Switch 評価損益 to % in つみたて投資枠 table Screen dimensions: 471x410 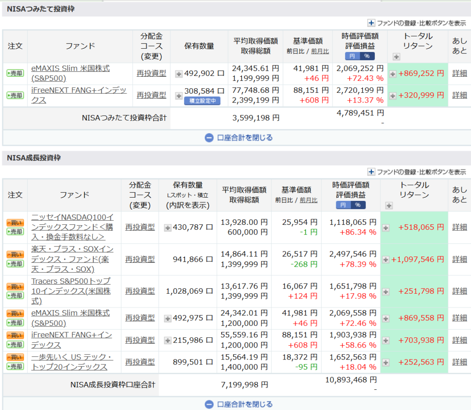(367, 56)
